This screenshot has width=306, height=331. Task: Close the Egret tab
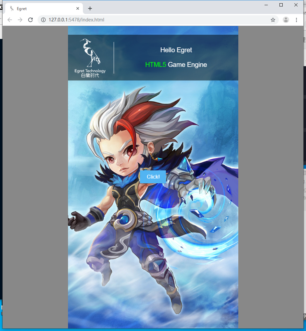point(78,8)
